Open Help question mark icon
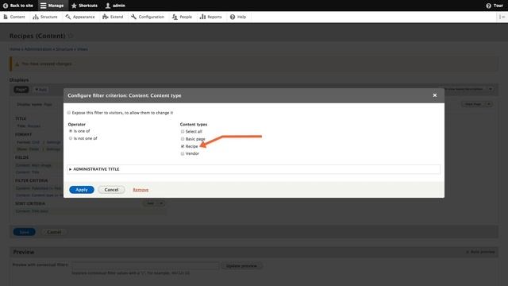The image size is (508, 286). (233, 17)
